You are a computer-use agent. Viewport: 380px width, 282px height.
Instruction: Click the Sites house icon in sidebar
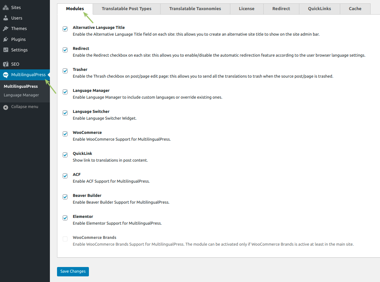pos(6,7)
